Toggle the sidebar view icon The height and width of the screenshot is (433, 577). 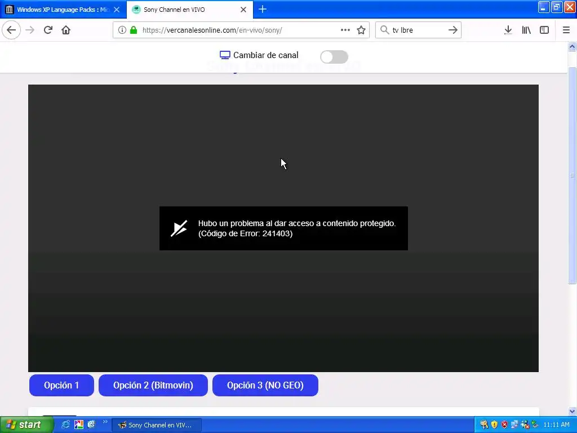(x=544, y=30)
